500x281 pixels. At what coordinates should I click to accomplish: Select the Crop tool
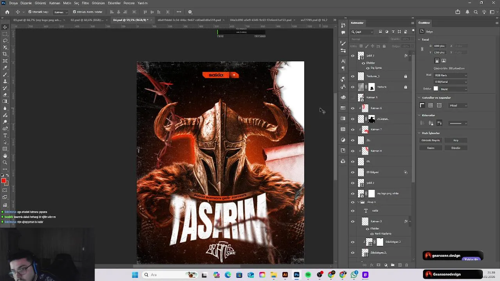pos(5,54)
